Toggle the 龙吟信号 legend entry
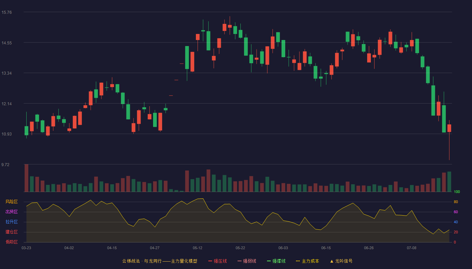 point(341,261)
